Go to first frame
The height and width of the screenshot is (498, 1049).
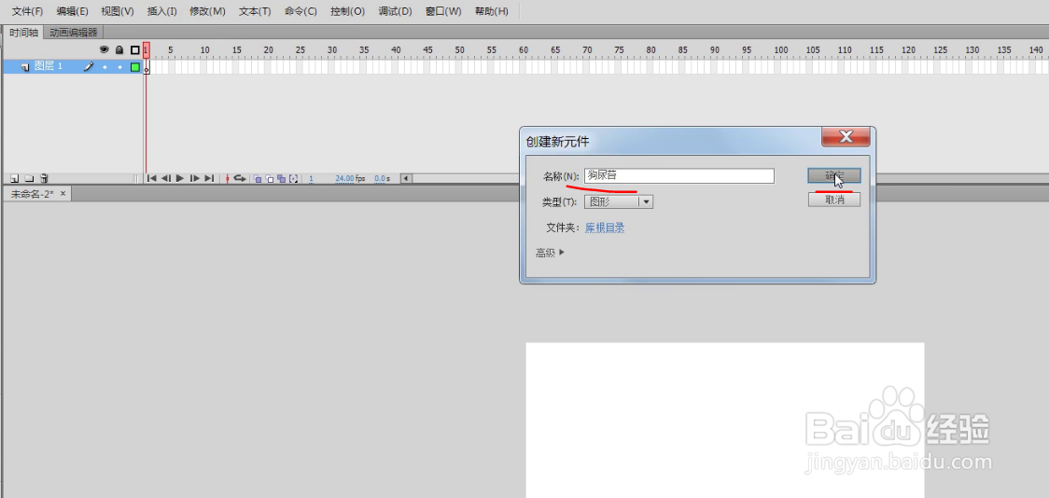[x=152, y=178]
